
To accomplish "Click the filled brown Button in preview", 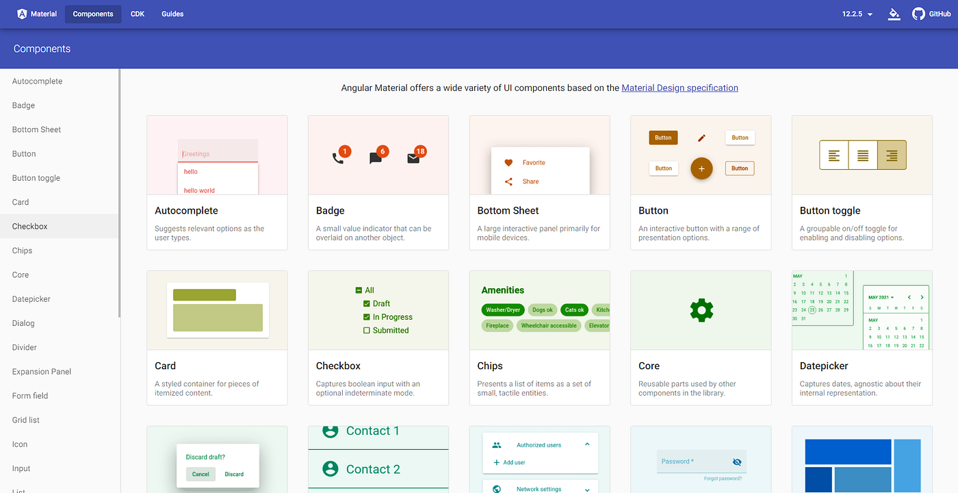I will coord(663,138).
